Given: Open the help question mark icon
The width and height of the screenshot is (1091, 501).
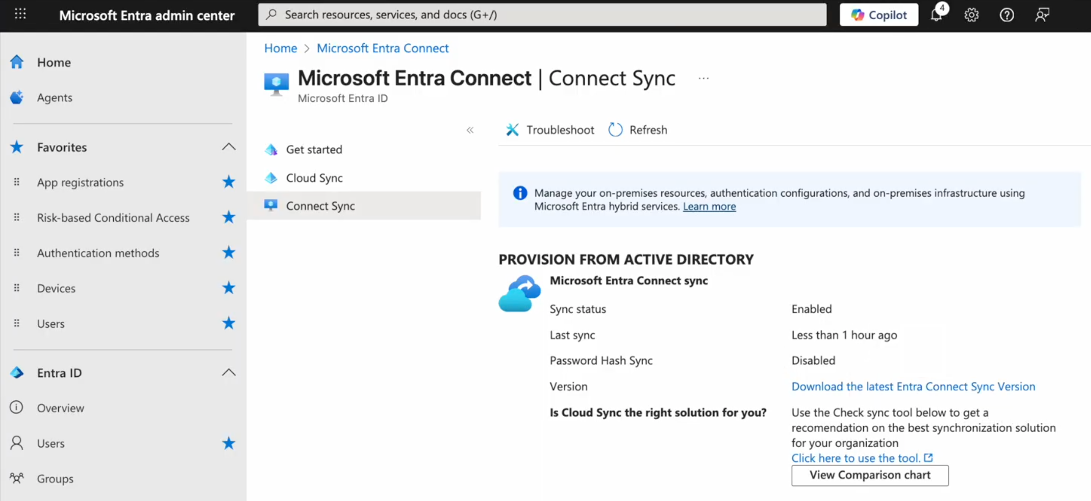Looking at the screenshot, I should coord(1007,14).
